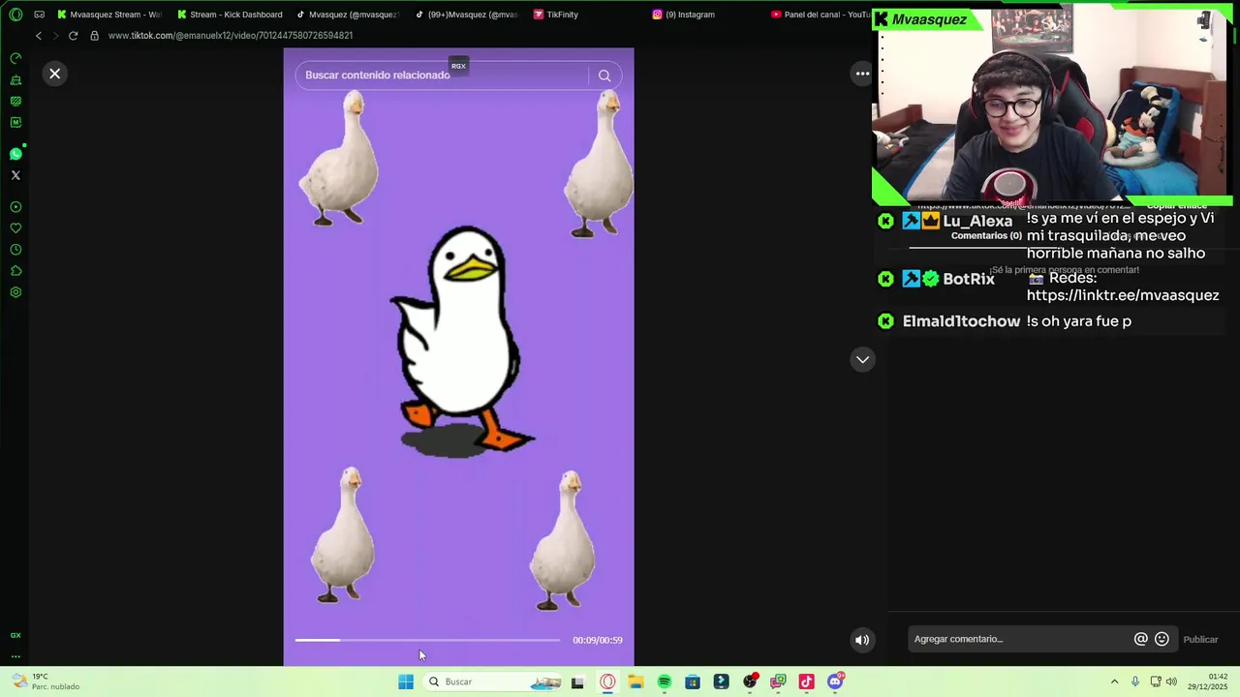Open TikTok app from the taskbar
This screenshot has width=1240, height=697.
pos(806,682)
